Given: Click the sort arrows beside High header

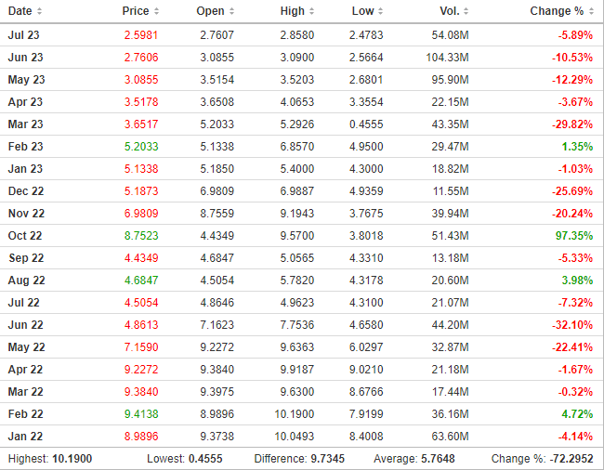Looking at the screenshot, I should tap(311, 11).
